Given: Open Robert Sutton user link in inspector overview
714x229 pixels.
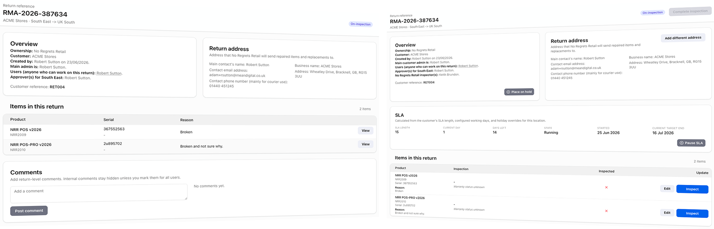Looking at the screenshot, I should coord(468,66).
